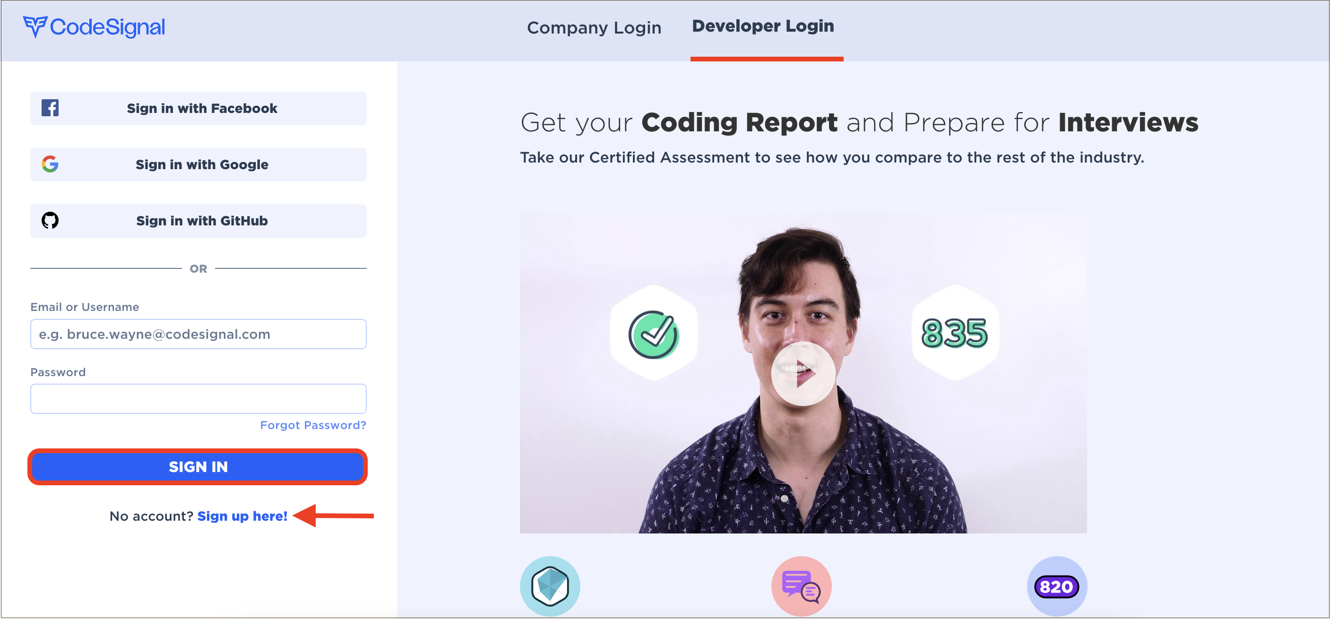Click the teal gem circle icon
This screenshot has width=1330, height=619.
550,586
